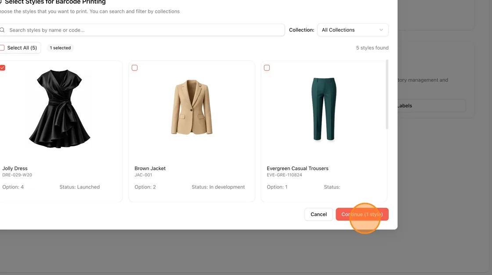Click the green trousers product image

pos(324,109)
